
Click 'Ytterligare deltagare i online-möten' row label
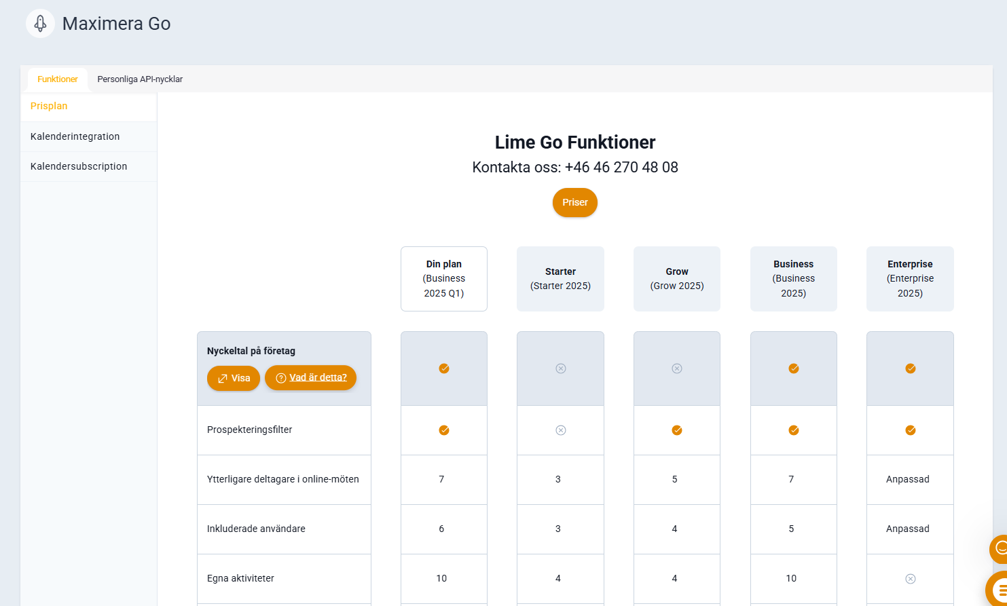click(x=283, y=480)
